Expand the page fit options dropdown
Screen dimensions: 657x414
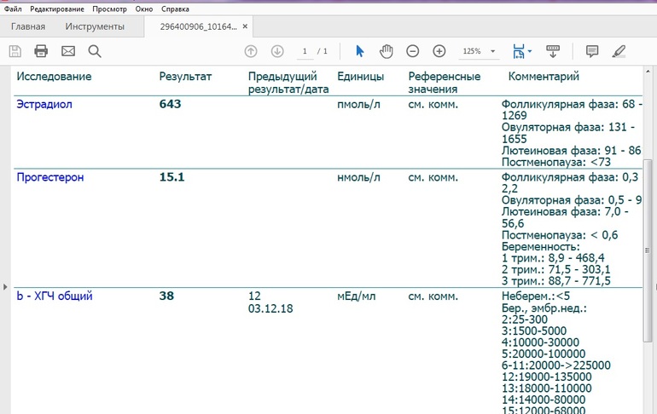(530, 52)
